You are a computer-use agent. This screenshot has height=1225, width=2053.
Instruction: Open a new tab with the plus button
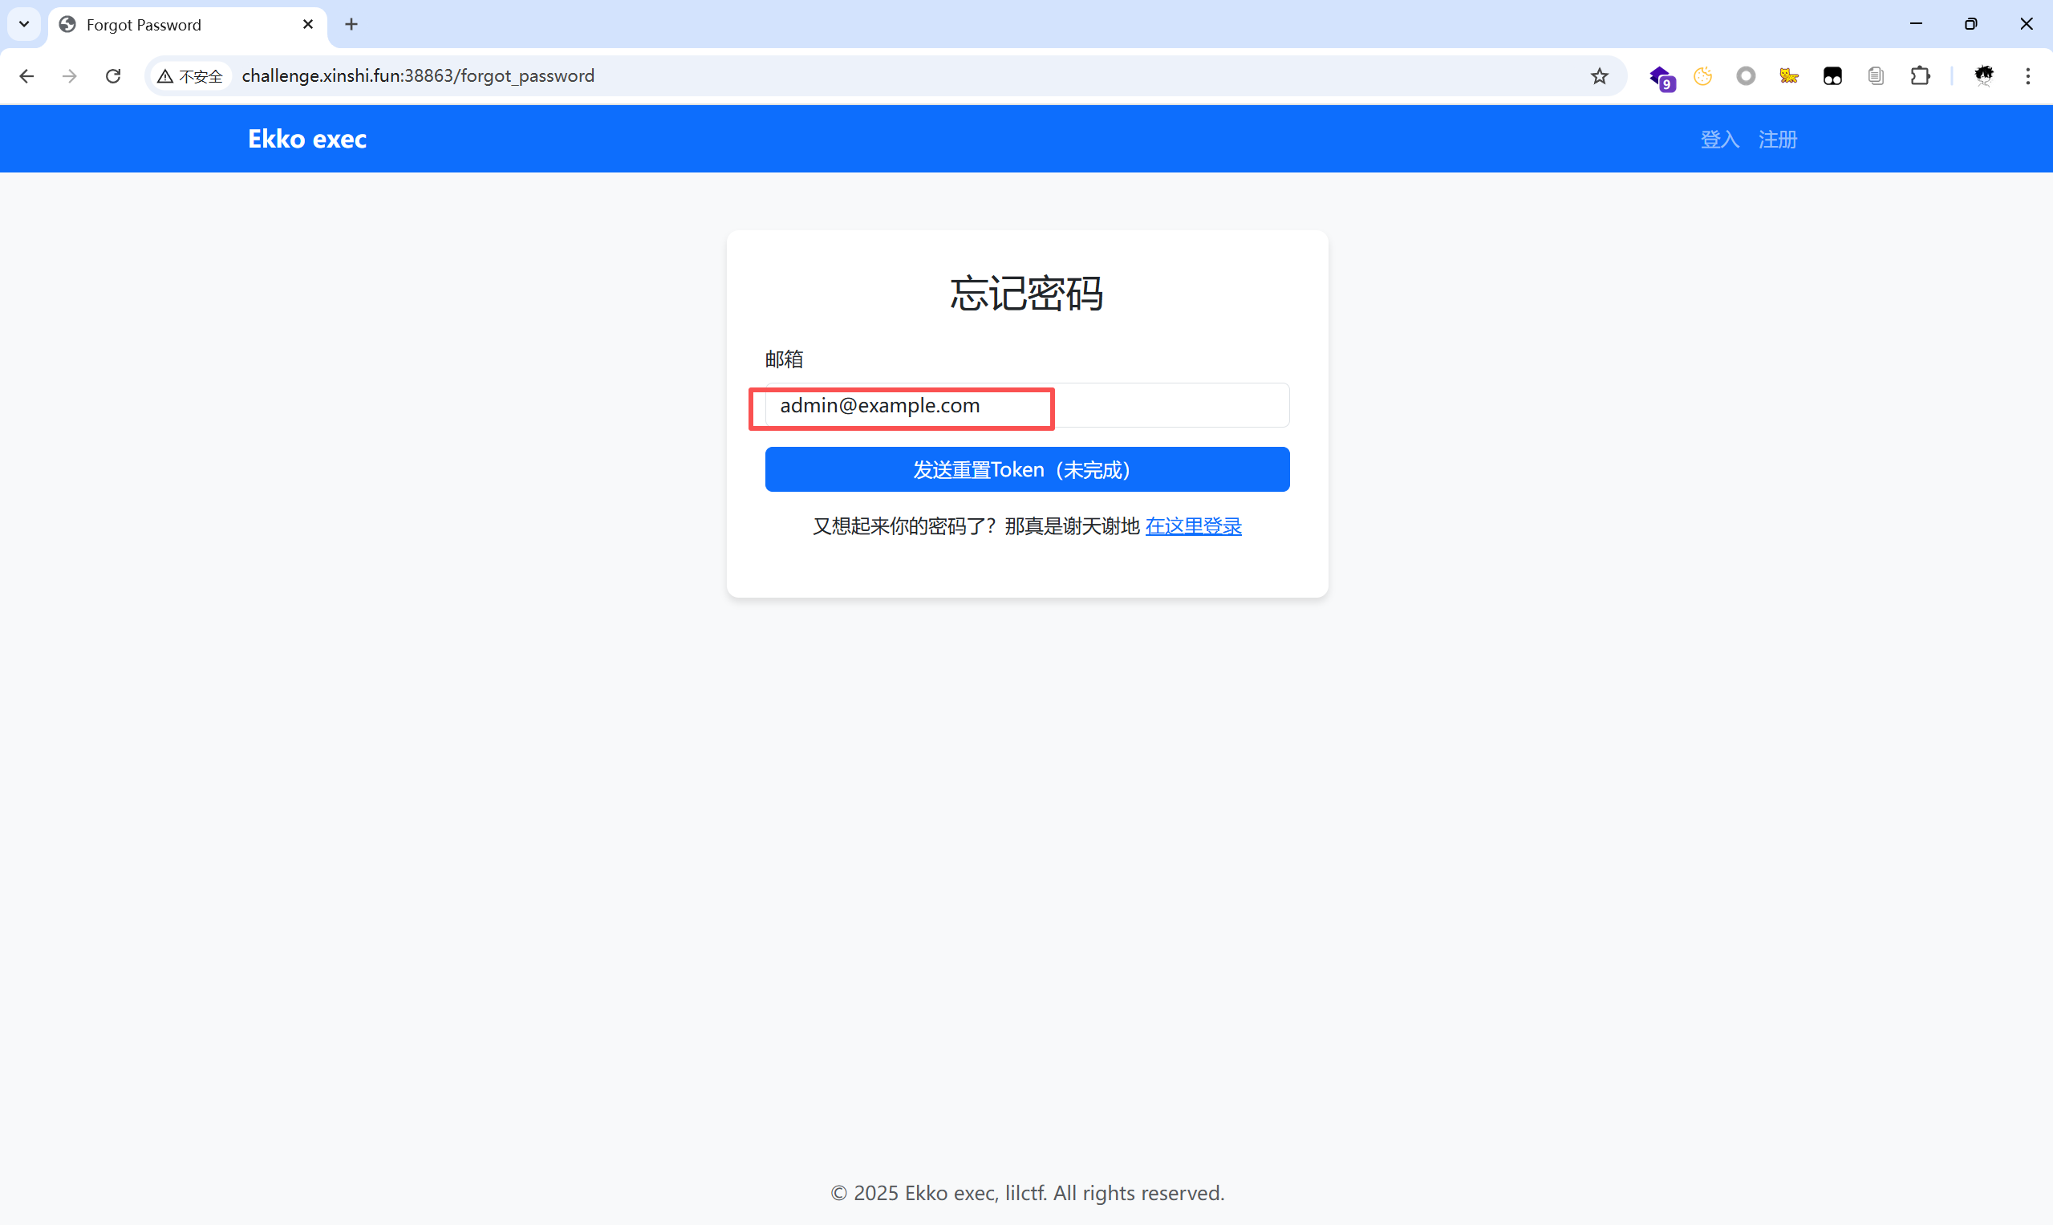click(x=351, y=25)
